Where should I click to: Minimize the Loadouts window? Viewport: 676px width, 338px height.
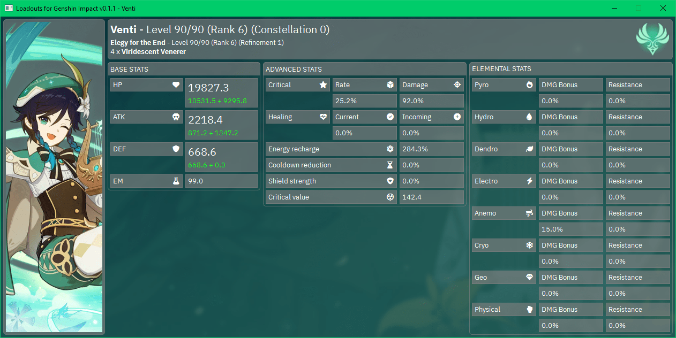pyautogui.click(x=614, y=8)
